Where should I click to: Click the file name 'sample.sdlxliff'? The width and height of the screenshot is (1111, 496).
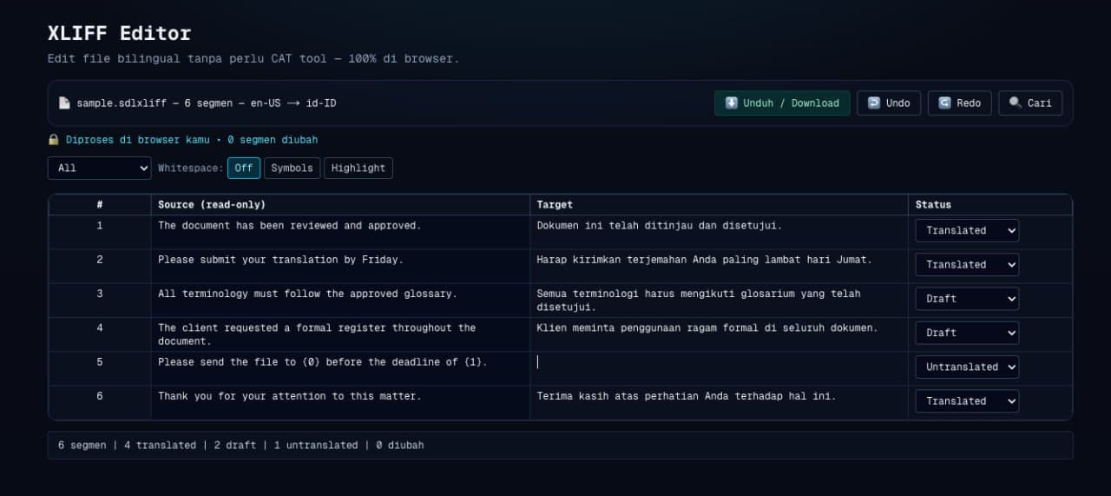click(121, 103)
